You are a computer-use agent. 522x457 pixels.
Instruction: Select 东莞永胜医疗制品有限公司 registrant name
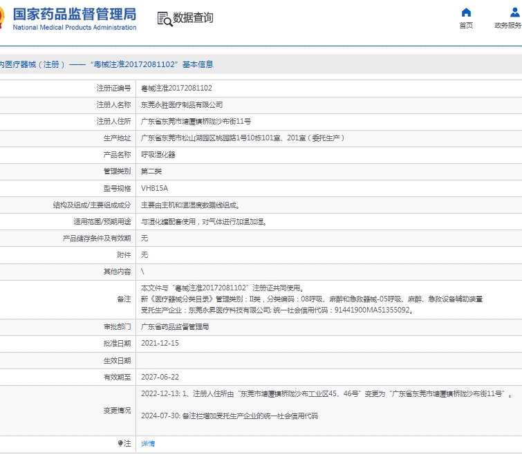click(182, 105)
